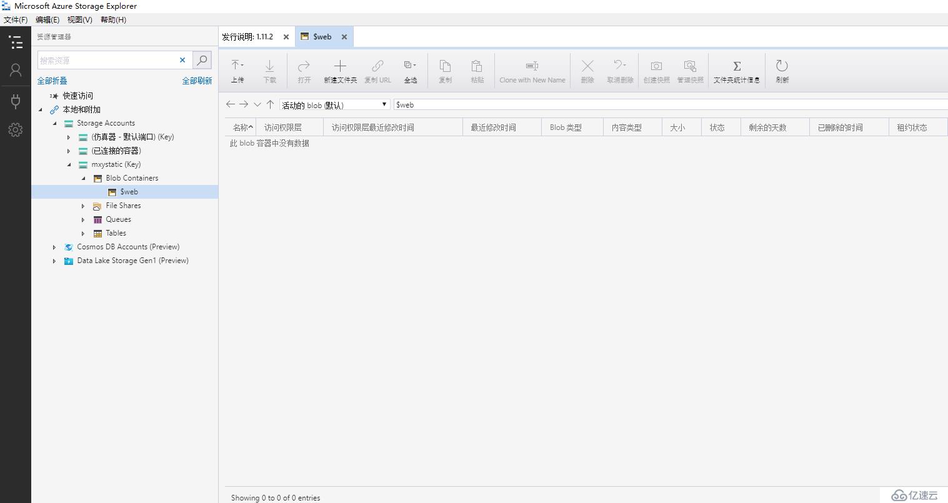
Task: Collapse the 本地和附加 tree node
Action: pos(41,109)
